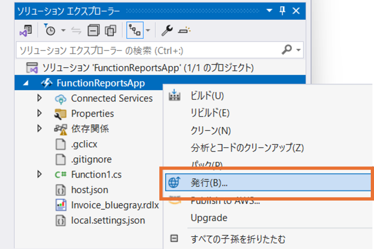
Task: Open the search options dropdown arrow
Action: tap(298, 50)
